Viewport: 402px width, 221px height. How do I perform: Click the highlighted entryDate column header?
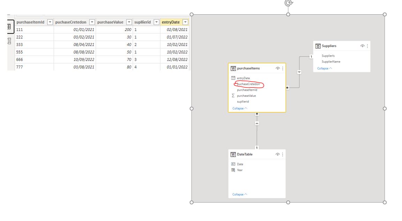click(175, 22)
